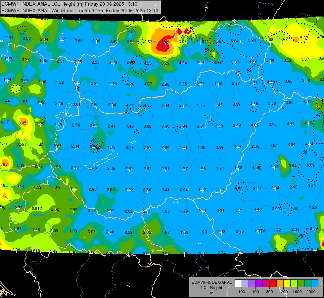Click the lime green legend swatch
Image resolution: width=324 pixels, height=298 pixels.
point(294,283)
